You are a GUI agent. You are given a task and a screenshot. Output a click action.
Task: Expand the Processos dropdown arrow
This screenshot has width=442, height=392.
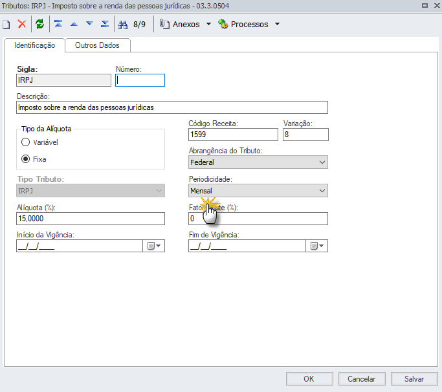click(278, 24)
